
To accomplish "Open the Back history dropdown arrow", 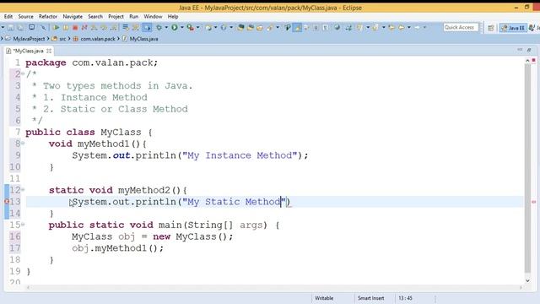I will point(408,27).
